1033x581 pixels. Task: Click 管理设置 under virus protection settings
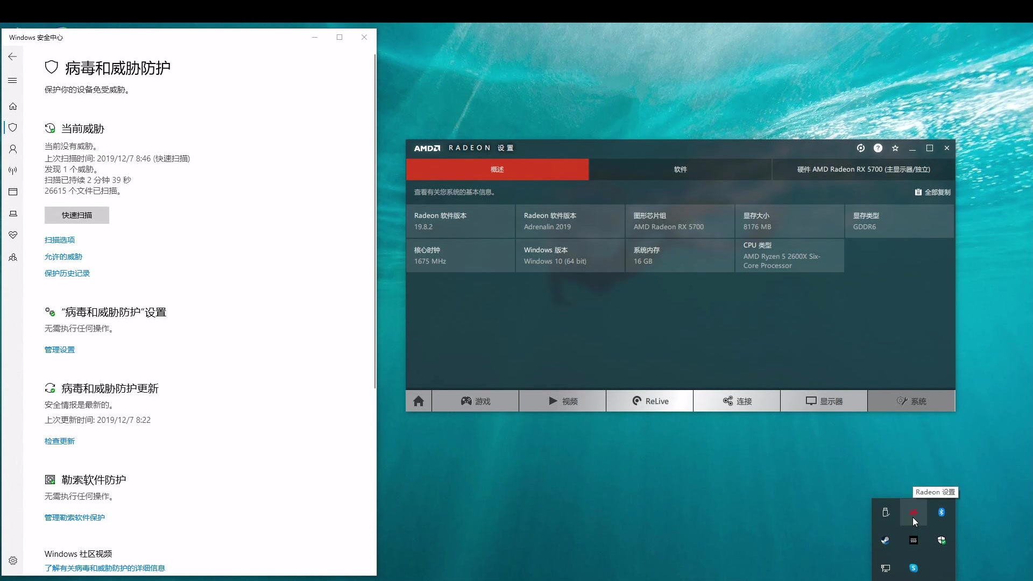(x=60, y=350)
